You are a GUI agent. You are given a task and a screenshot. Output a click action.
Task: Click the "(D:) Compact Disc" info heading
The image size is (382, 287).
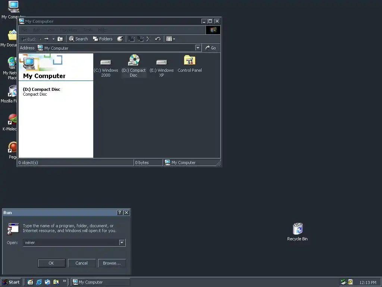click(41, 89)
